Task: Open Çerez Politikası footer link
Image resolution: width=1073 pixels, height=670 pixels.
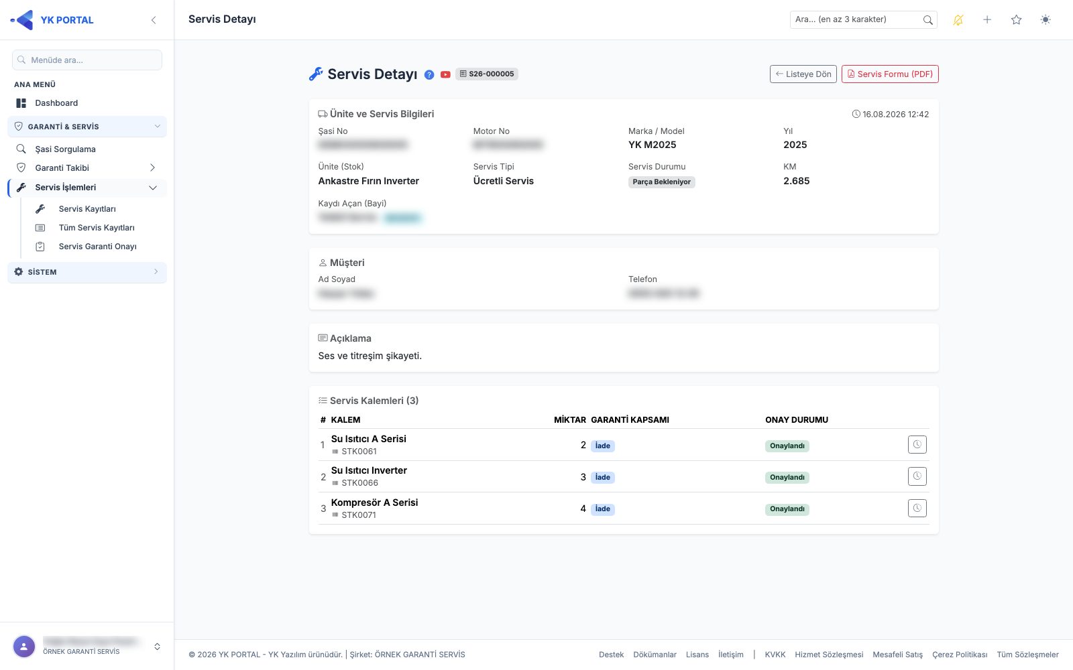Action: coord(960,655)
